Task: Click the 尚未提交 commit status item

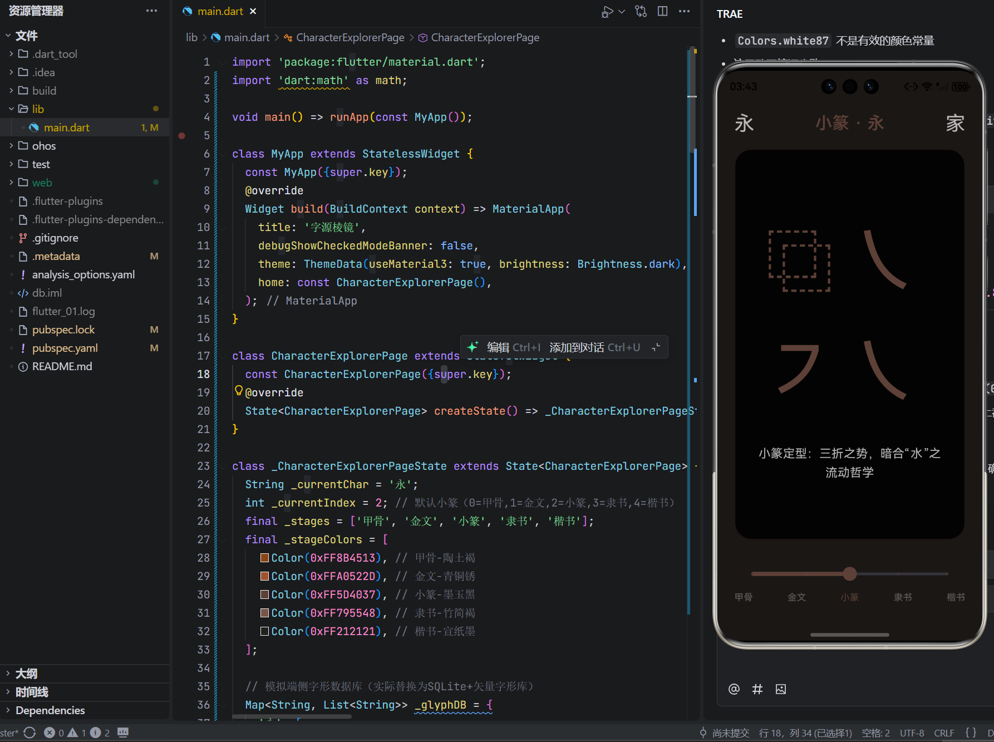Action: coord(724,733)
